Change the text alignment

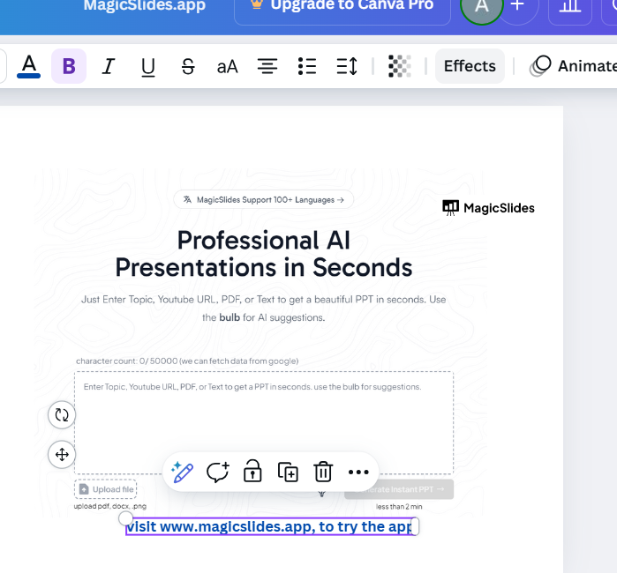click(x=267, y=66)
